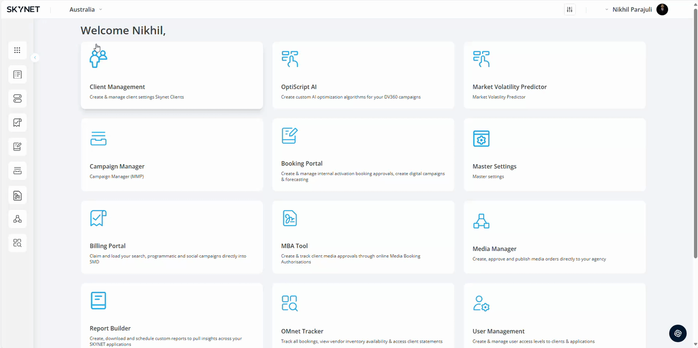Open the OptiScript AI title link
This screenshot has width=698, height=348.
[x=299, y=87]
